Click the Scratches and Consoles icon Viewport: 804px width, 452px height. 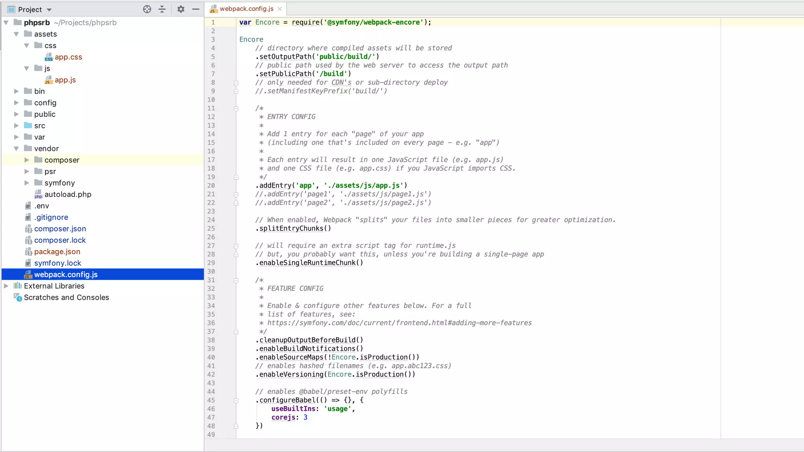18,297
